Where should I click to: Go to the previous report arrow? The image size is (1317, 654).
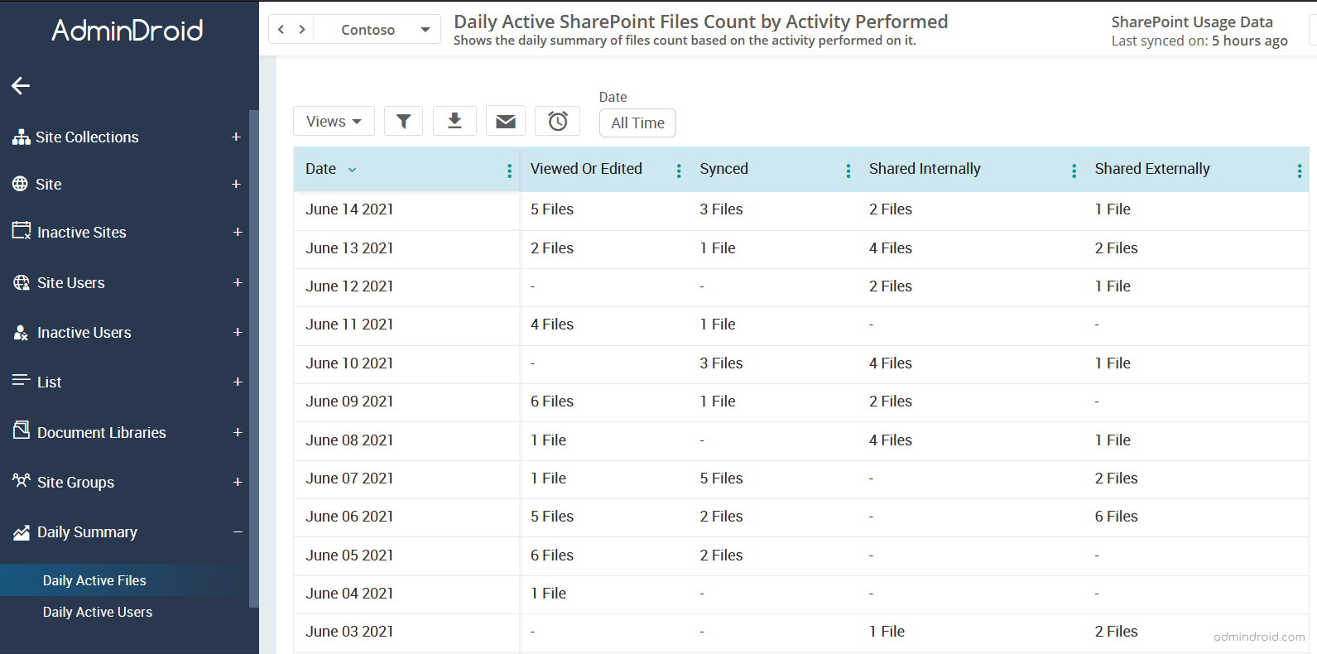281,30
